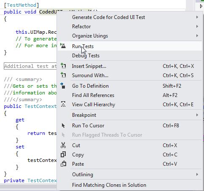204x191 pixels.
Task: Choose Debug Tests menu entry
Action: coord(130,56)
